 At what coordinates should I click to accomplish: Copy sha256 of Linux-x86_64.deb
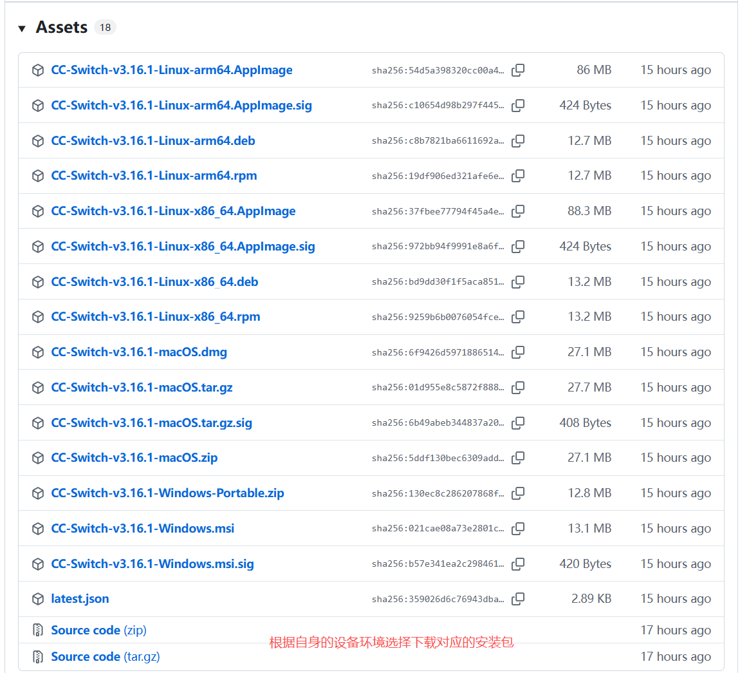pyautogui.click(x=518, y=282)
